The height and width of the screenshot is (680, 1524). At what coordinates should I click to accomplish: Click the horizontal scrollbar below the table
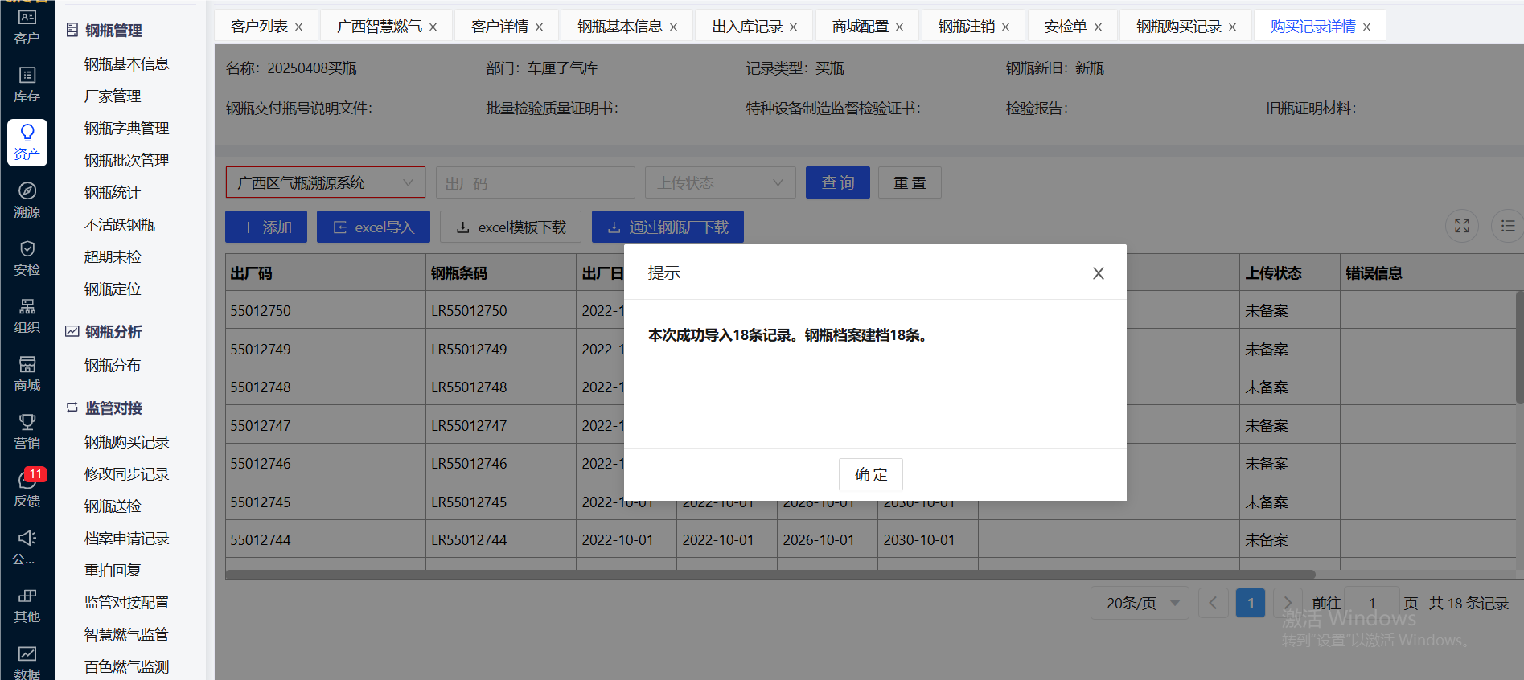[770, 574]
